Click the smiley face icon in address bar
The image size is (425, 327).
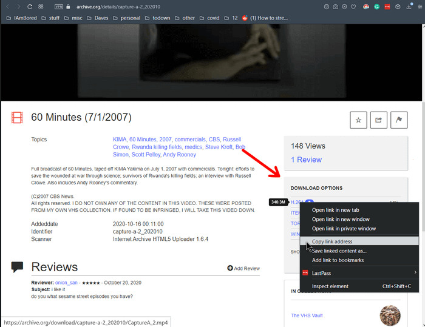click(x=327, y=7)
